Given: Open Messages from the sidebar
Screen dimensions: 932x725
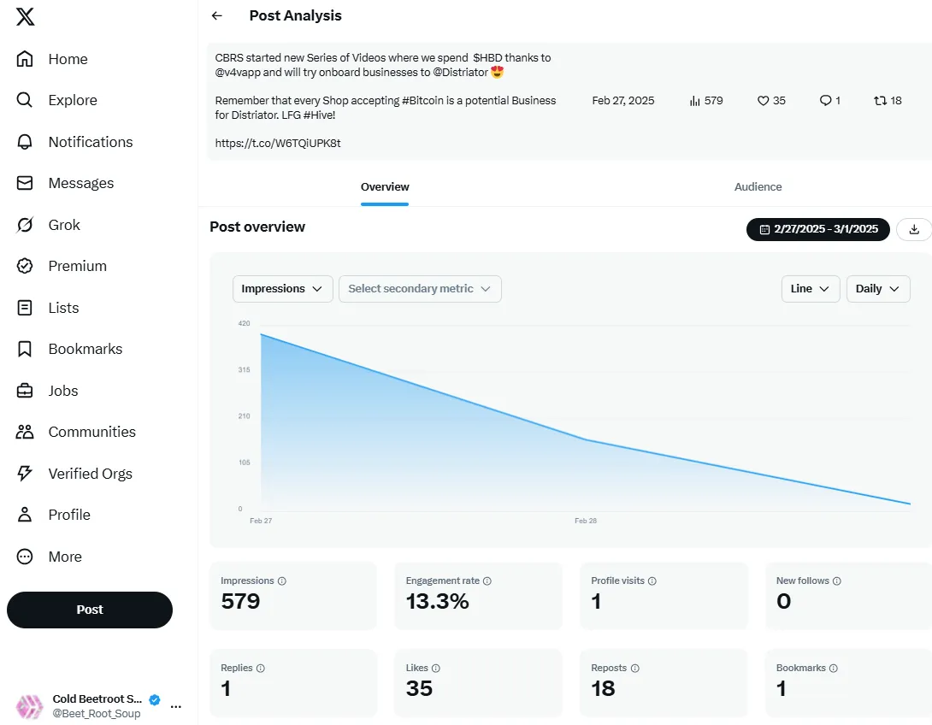Looking at the screenshot, I should (x=81, y=183).
